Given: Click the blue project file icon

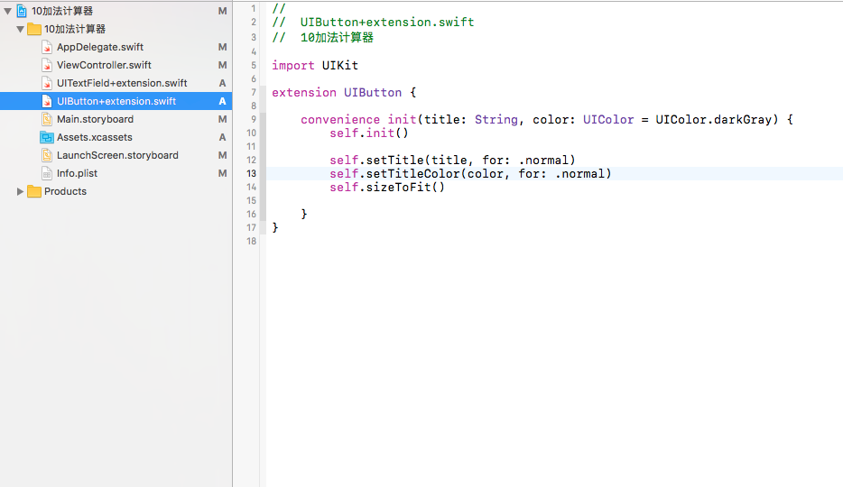Looking at the screenshot, I should coord(22,11).
